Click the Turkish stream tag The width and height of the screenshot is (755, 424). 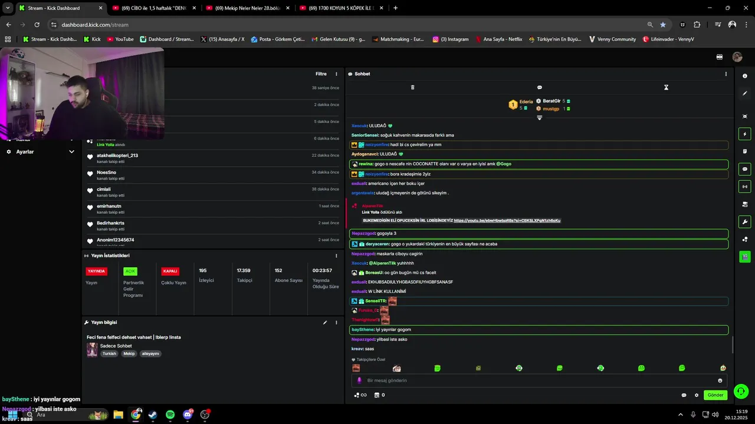coord(109,354)
